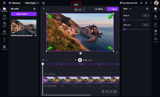160x97 pixels.
Task: Open Record & create tab
Action: tap(4, 17)
